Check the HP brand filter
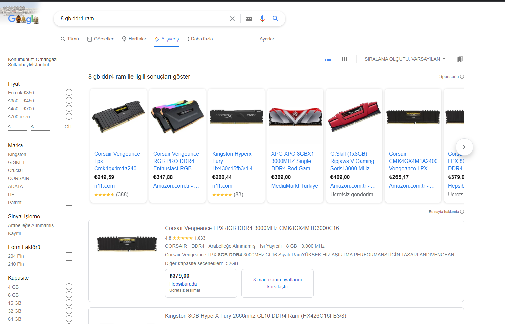Screen dimensions: 505x324 pyautogui.click(x=69, y=194)
